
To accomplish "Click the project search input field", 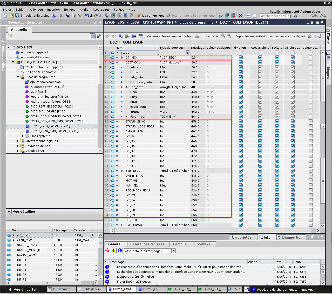I will click(x=275, y=16).
